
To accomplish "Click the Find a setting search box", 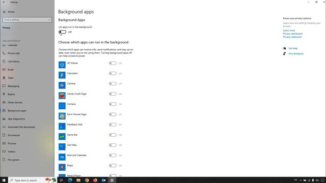I will [x=27, y=20].
